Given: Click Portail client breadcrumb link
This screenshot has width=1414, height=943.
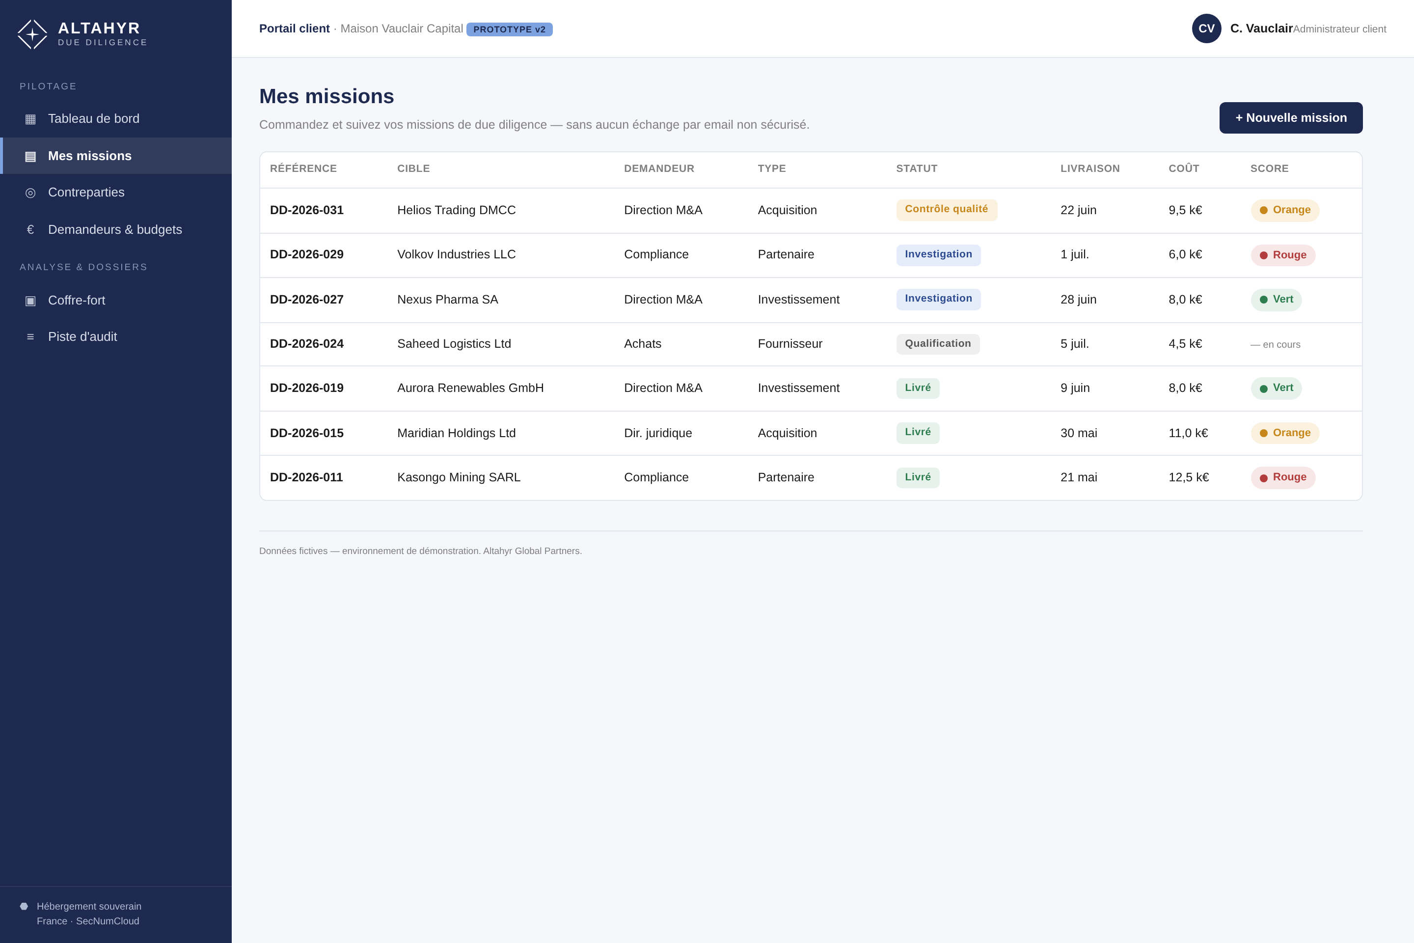Looking at the screenshot, I should click(x=295, y=28).
